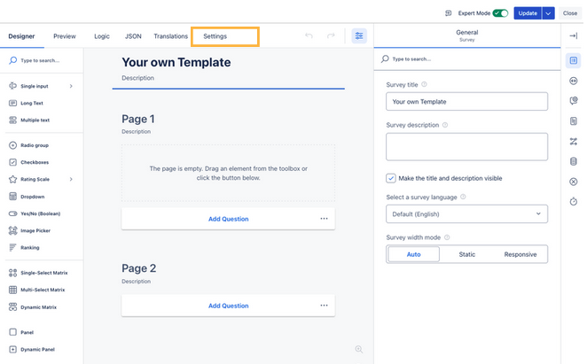Click Add Question on Page 1
587x364 pixels.
point(228,219)
